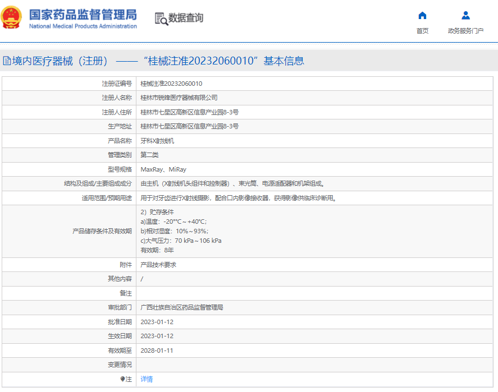Screen dimensions: 498x392
Task: Click the bulb icon beside 注
Action: [122, 379]
